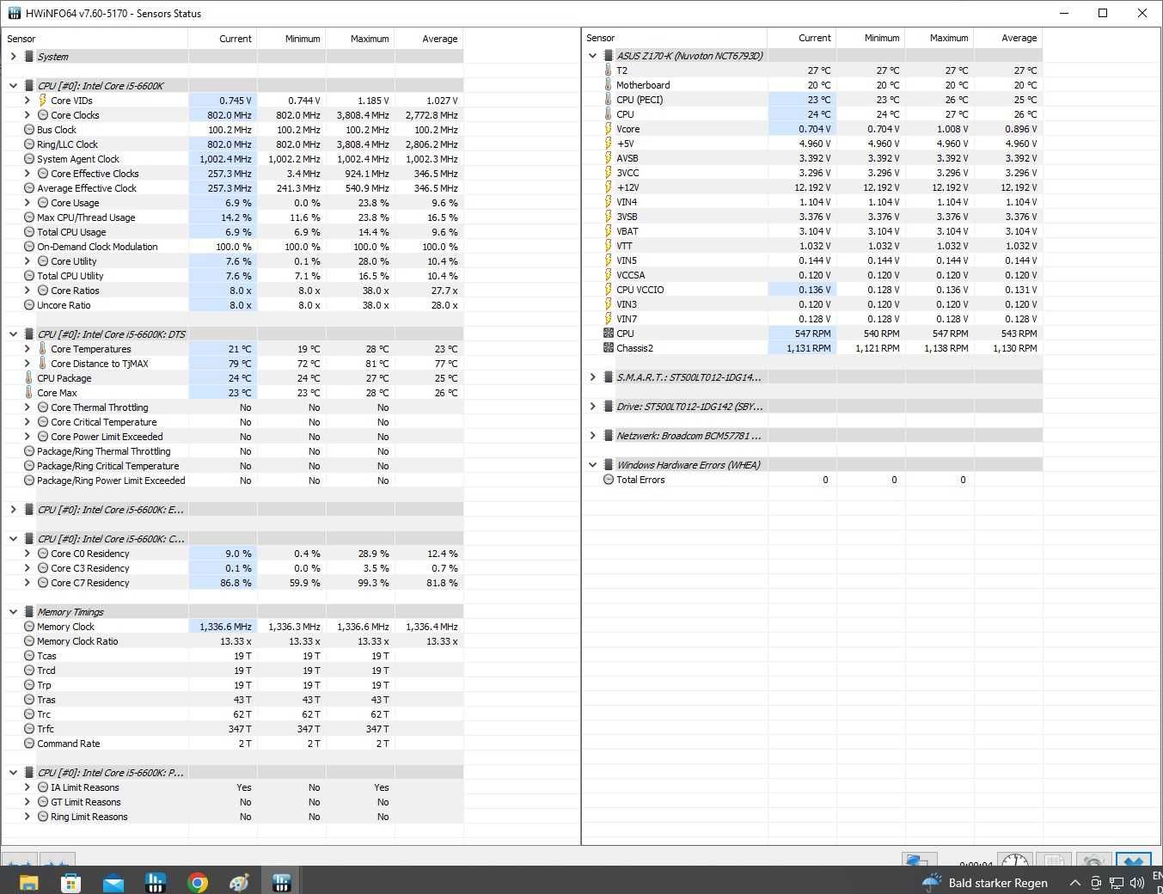Open the volume control in the system tray

click(x=1136, y=882)
